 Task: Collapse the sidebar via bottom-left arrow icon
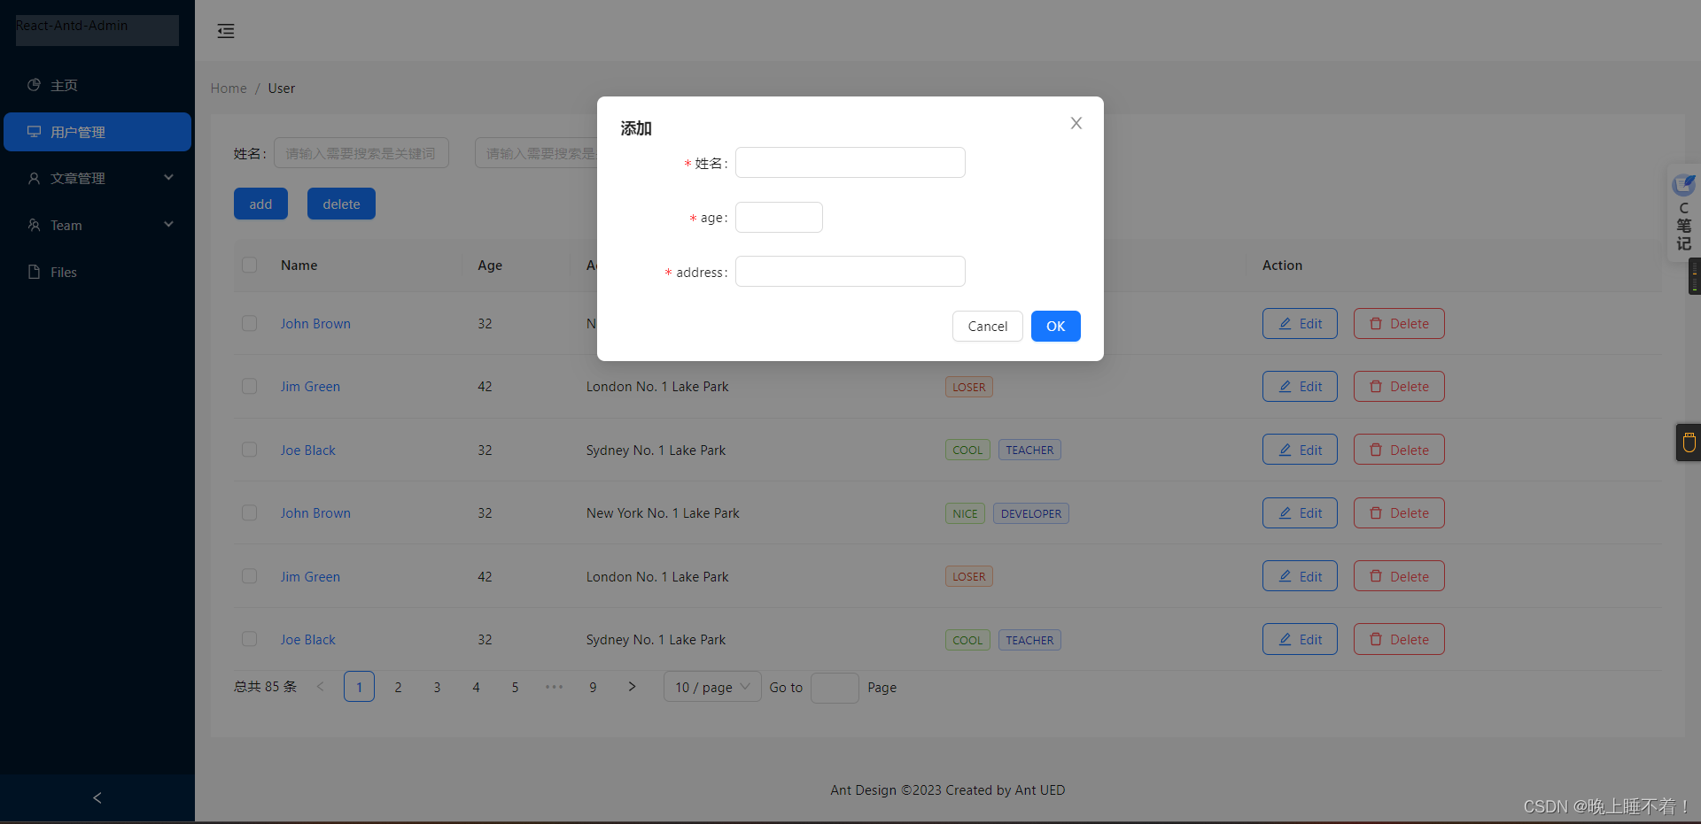coord(97,797)
